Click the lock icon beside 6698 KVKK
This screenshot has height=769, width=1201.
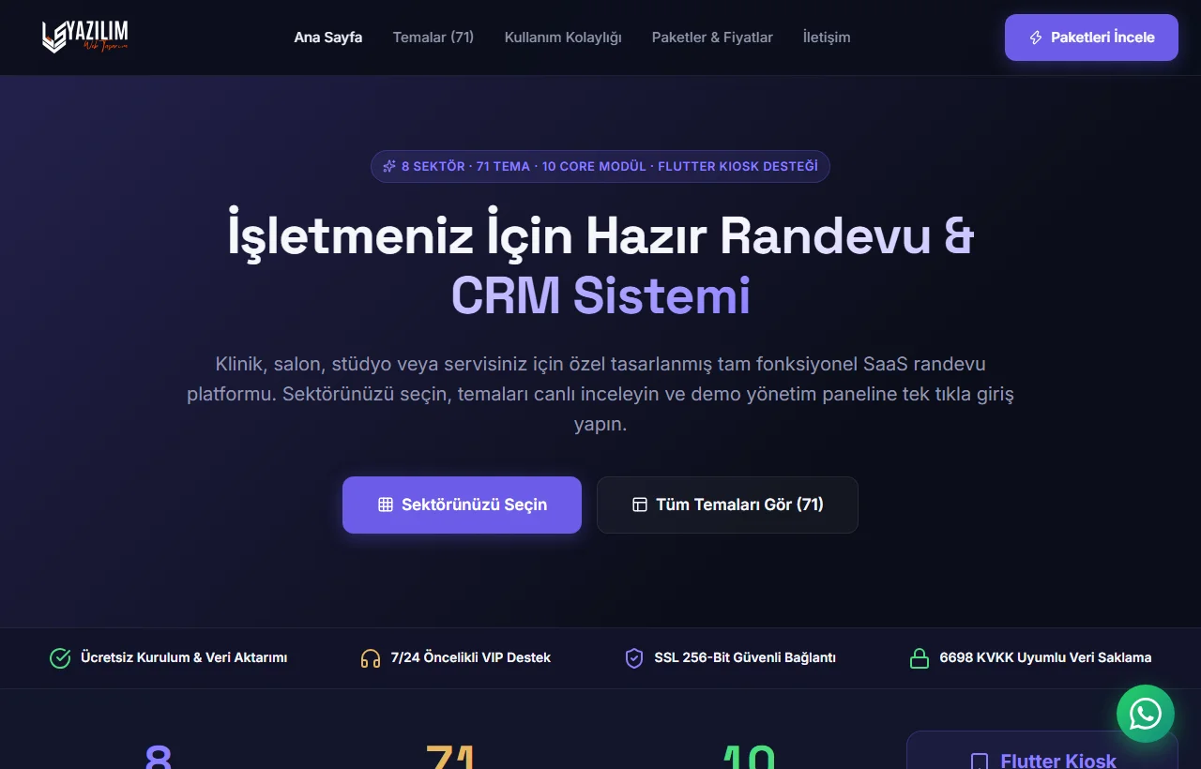point(920,658)
